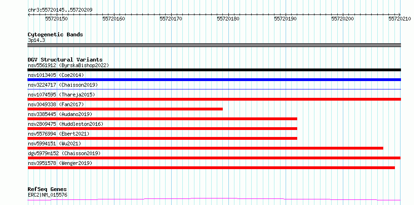Click ruler position 55720150
This screenshot has width=414, height=205.
pos(57,19)
